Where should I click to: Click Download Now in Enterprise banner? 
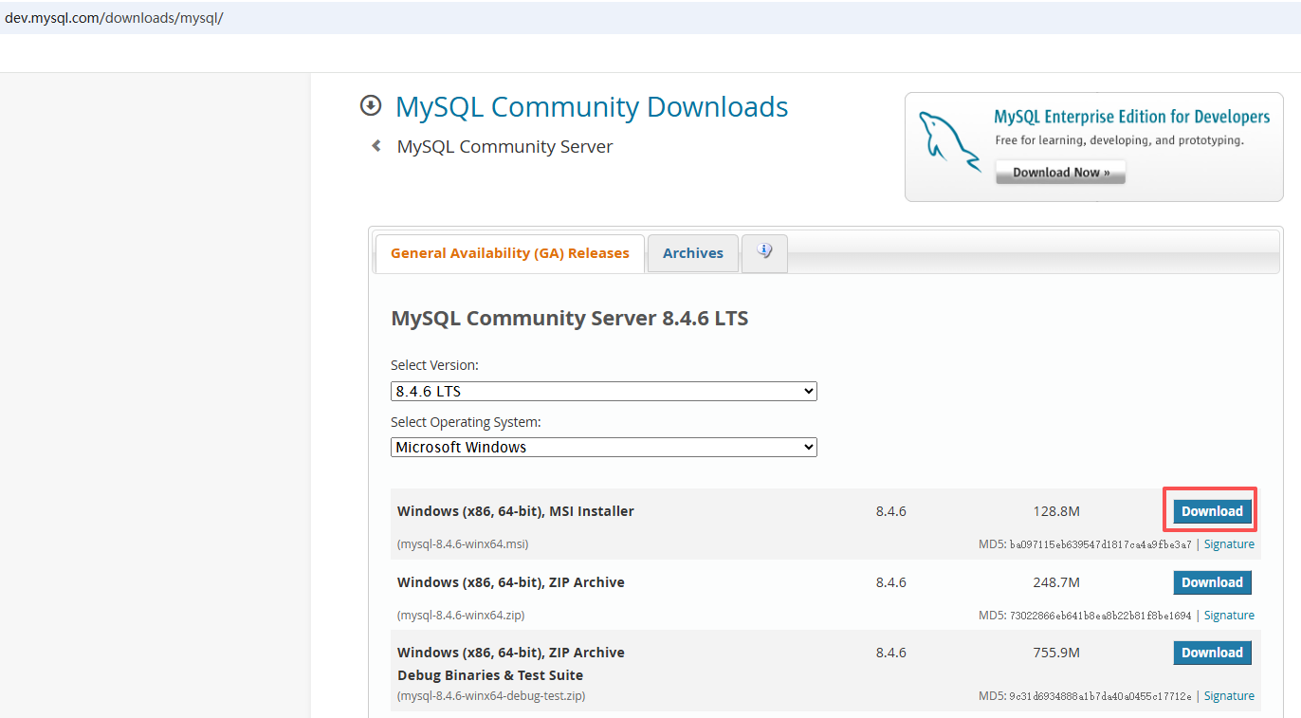tap(1060, 173)
